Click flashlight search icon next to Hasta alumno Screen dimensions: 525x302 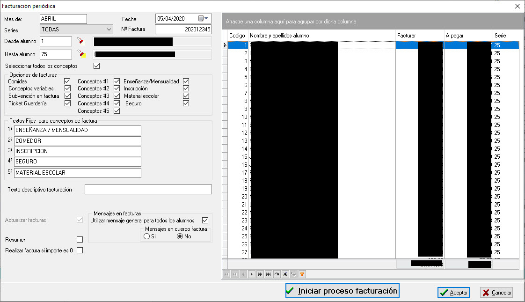[x=80, y=54]
